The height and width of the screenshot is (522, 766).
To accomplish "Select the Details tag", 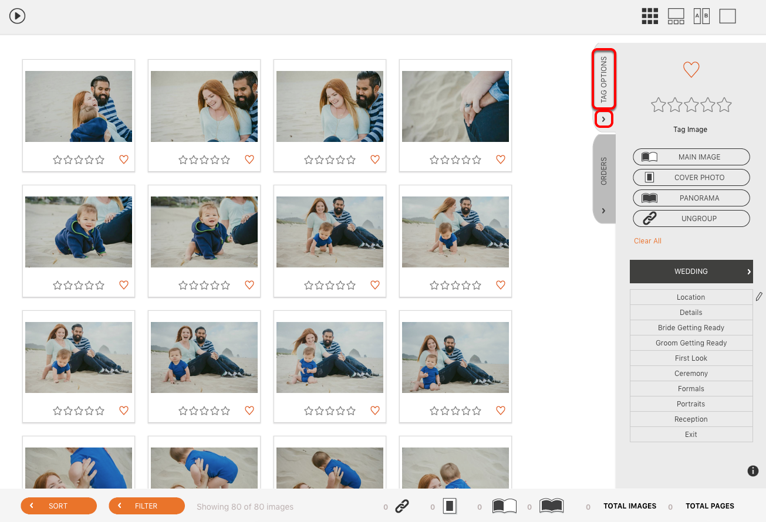I will tap(691, 313).
